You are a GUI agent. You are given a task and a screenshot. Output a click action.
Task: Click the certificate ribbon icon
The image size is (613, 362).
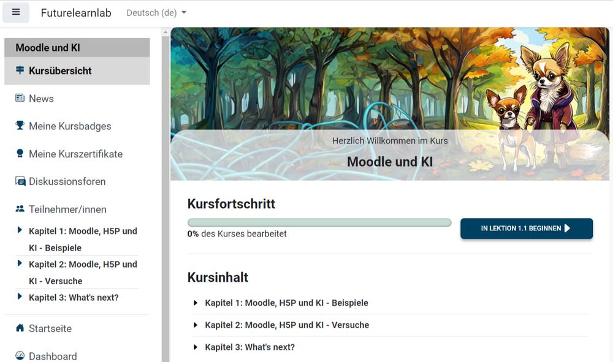pyautogui.click(x=20, y=154)
